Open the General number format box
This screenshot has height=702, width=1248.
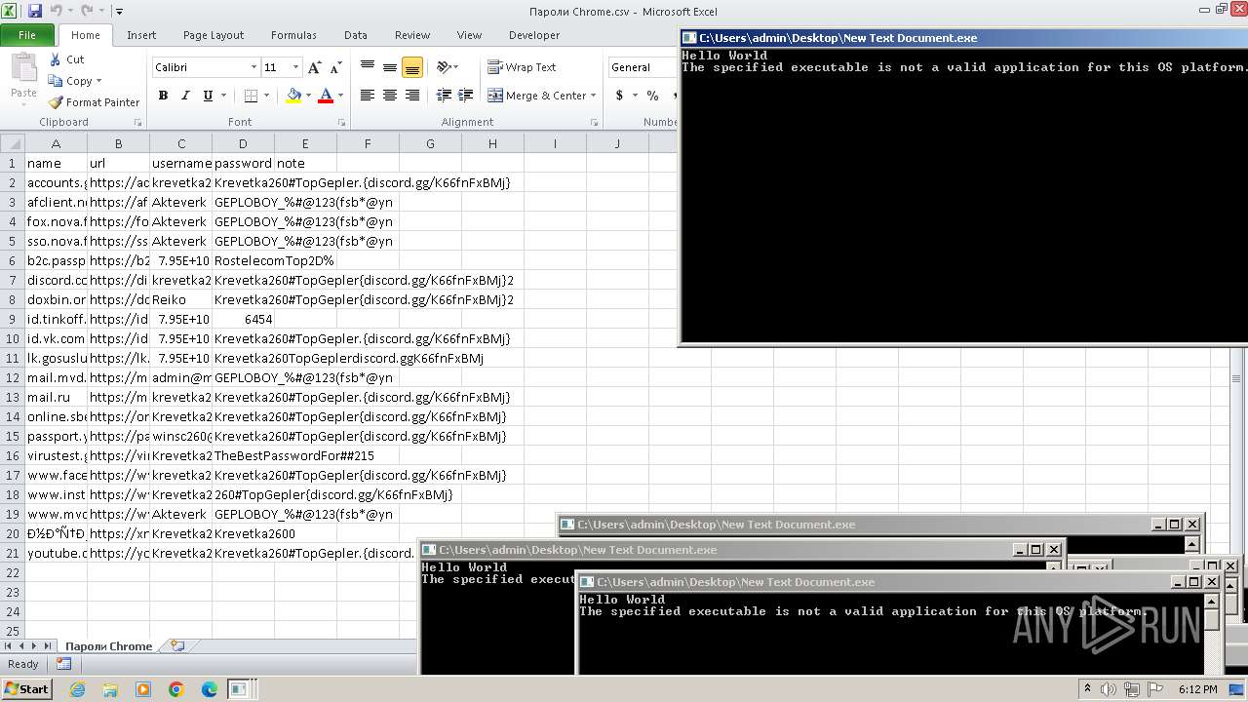643,67
